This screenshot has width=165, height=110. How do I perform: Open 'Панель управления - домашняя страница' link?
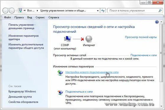(x=22, y=27)
